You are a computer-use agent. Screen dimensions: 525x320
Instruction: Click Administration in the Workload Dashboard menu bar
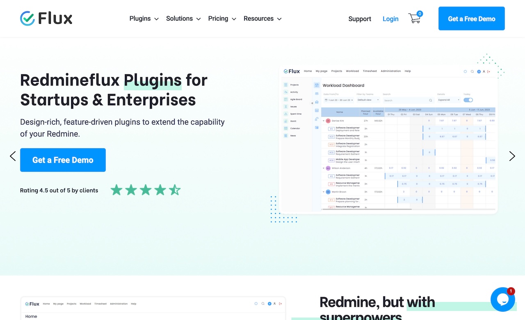[x=391, y=71]
